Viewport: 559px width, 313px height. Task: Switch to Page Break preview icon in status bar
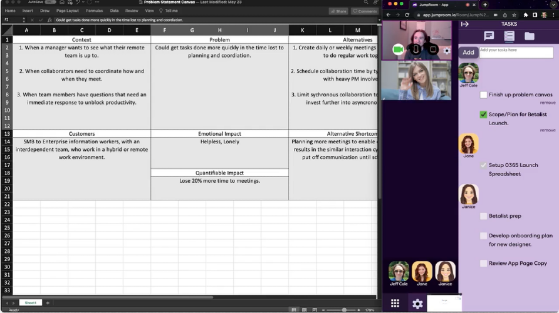pyautogui.click(x=315, y=310)
